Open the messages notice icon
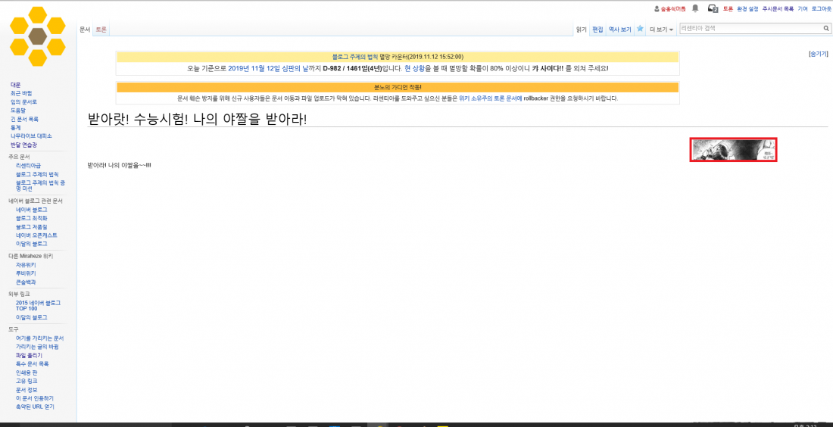The image size is (833, 427). tap(713, 8)
